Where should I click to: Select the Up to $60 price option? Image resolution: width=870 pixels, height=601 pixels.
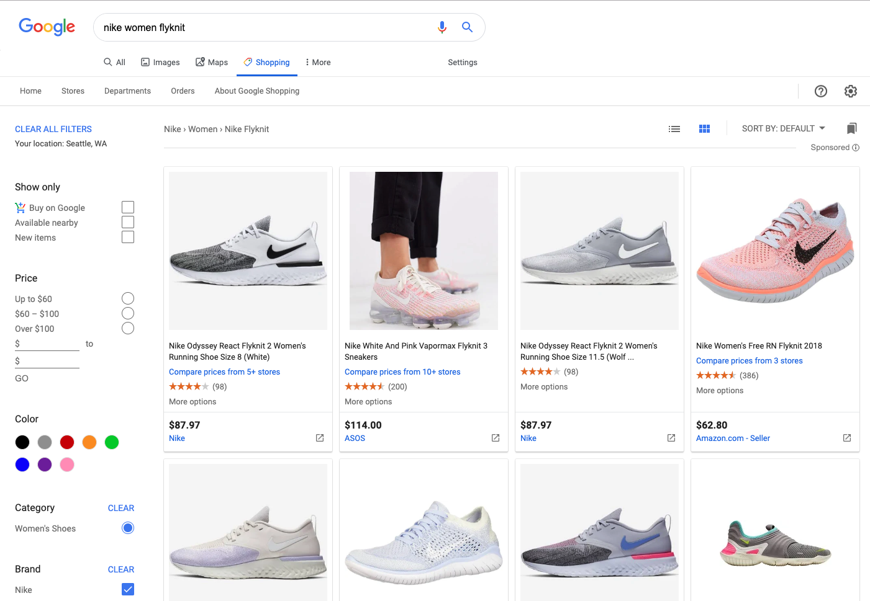click(x=128, y=298)
